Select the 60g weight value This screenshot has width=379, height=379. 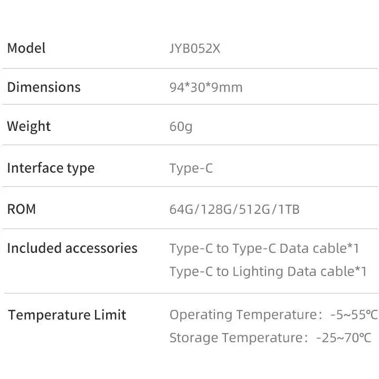pos(181,127)
